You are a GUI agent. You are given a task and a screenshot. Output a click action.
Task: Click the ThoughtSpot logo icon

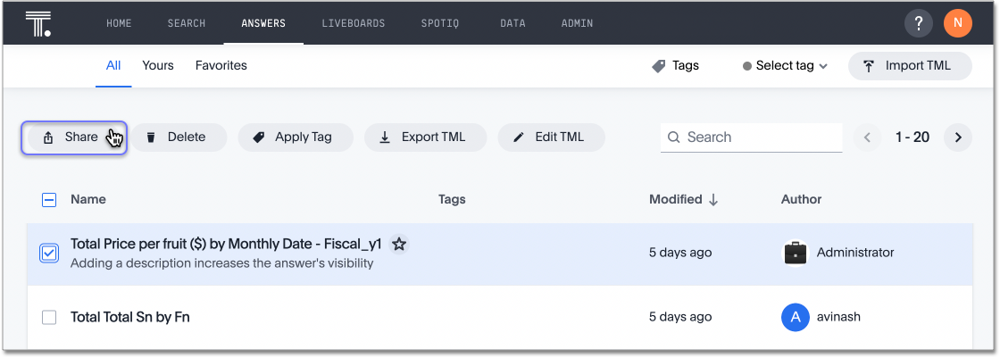[x=37, y=23]
